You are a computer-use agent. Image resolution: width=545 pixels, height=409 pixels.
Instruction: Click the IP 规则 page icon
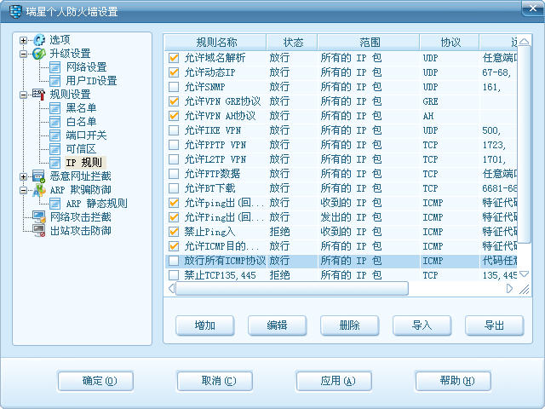[54, 163]
